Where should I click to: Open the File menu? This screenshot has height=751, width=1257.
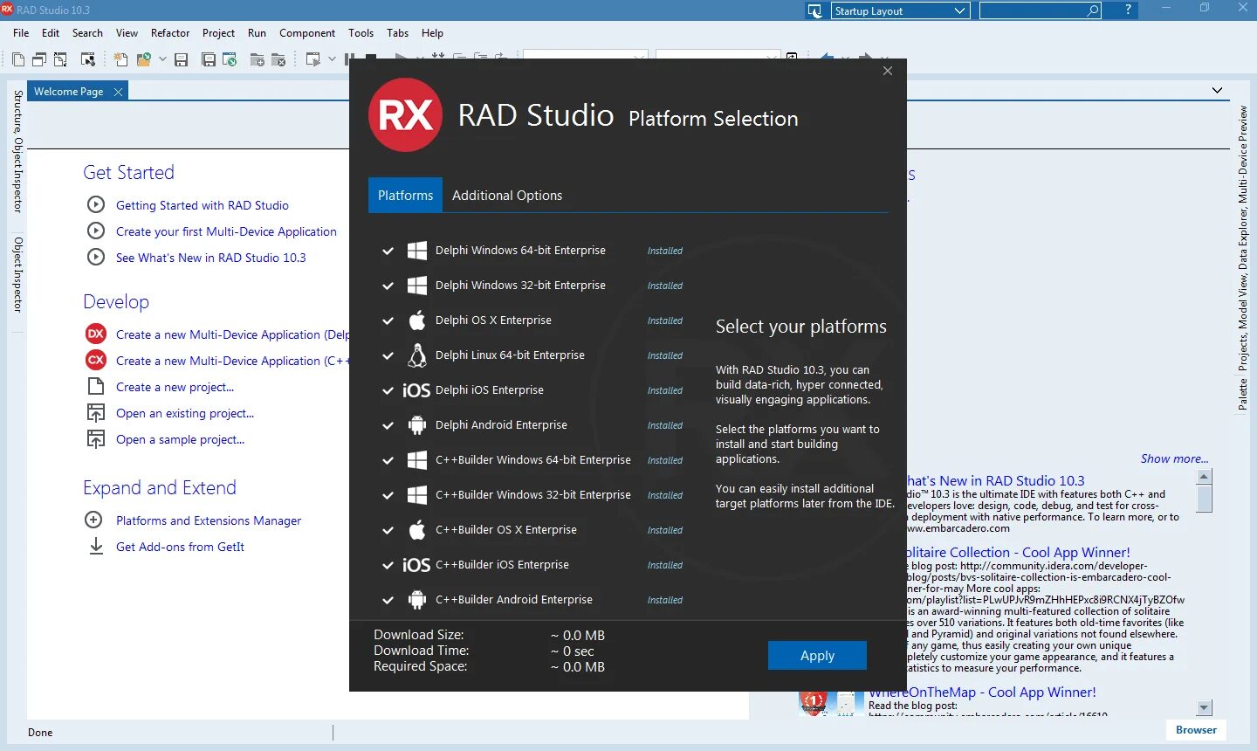(21, 33)
